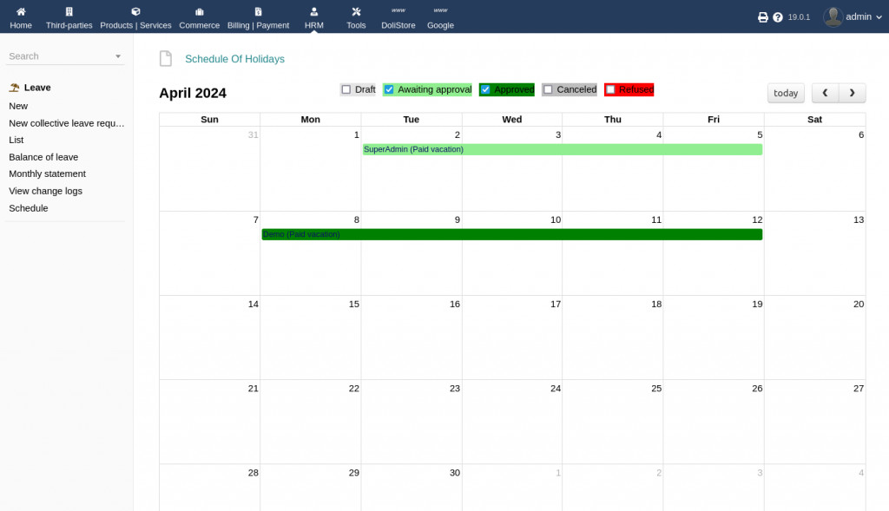889x511 pixels.
Task: Open Commerce briefcase icon
Action: click(x=199, y=12)
